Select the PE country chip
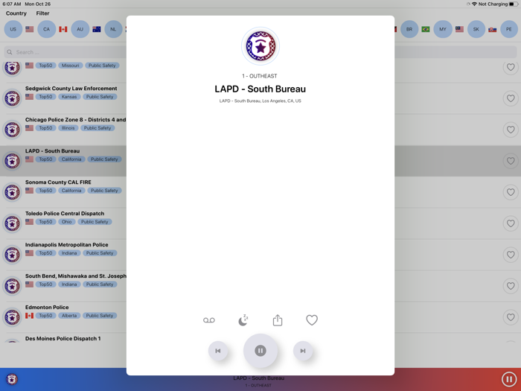The width and height of the screenshot is (521, 391). [x=509, y=29]
